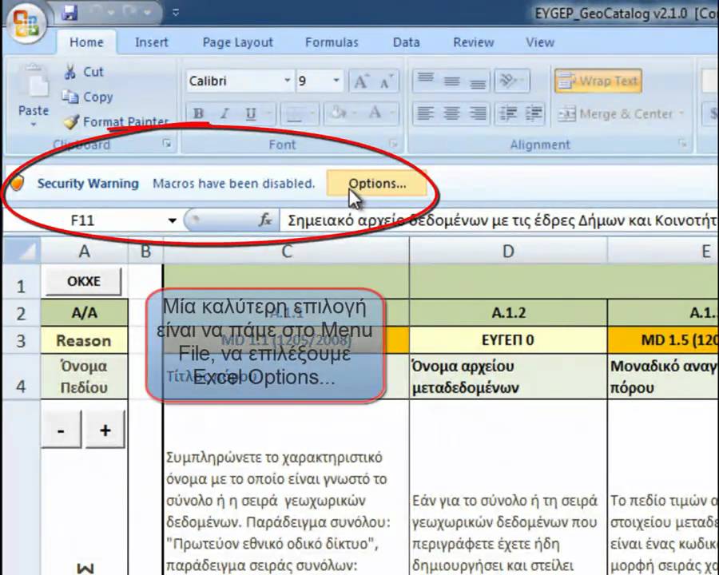Select column C header

286,251
